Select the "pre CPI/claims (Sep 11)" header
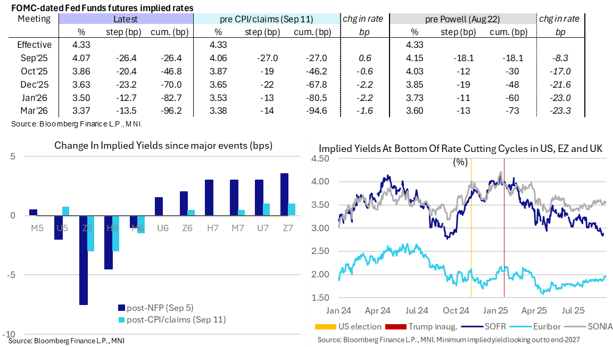Image resolution: width=613 pixels, height=347 pixels. point(266,19)
